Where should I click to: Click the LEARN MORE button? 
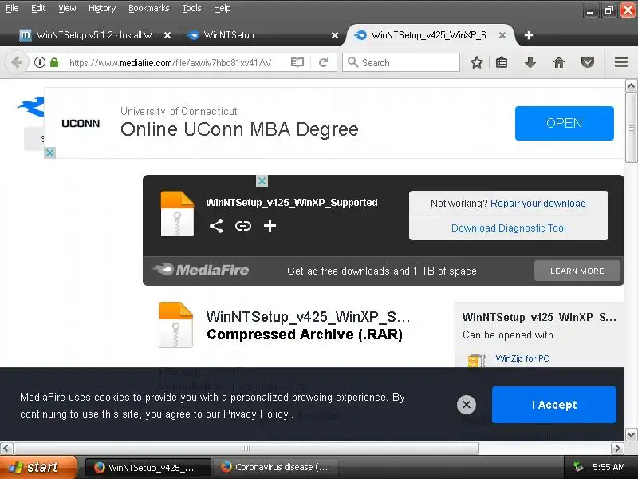[x=577, y=271]
